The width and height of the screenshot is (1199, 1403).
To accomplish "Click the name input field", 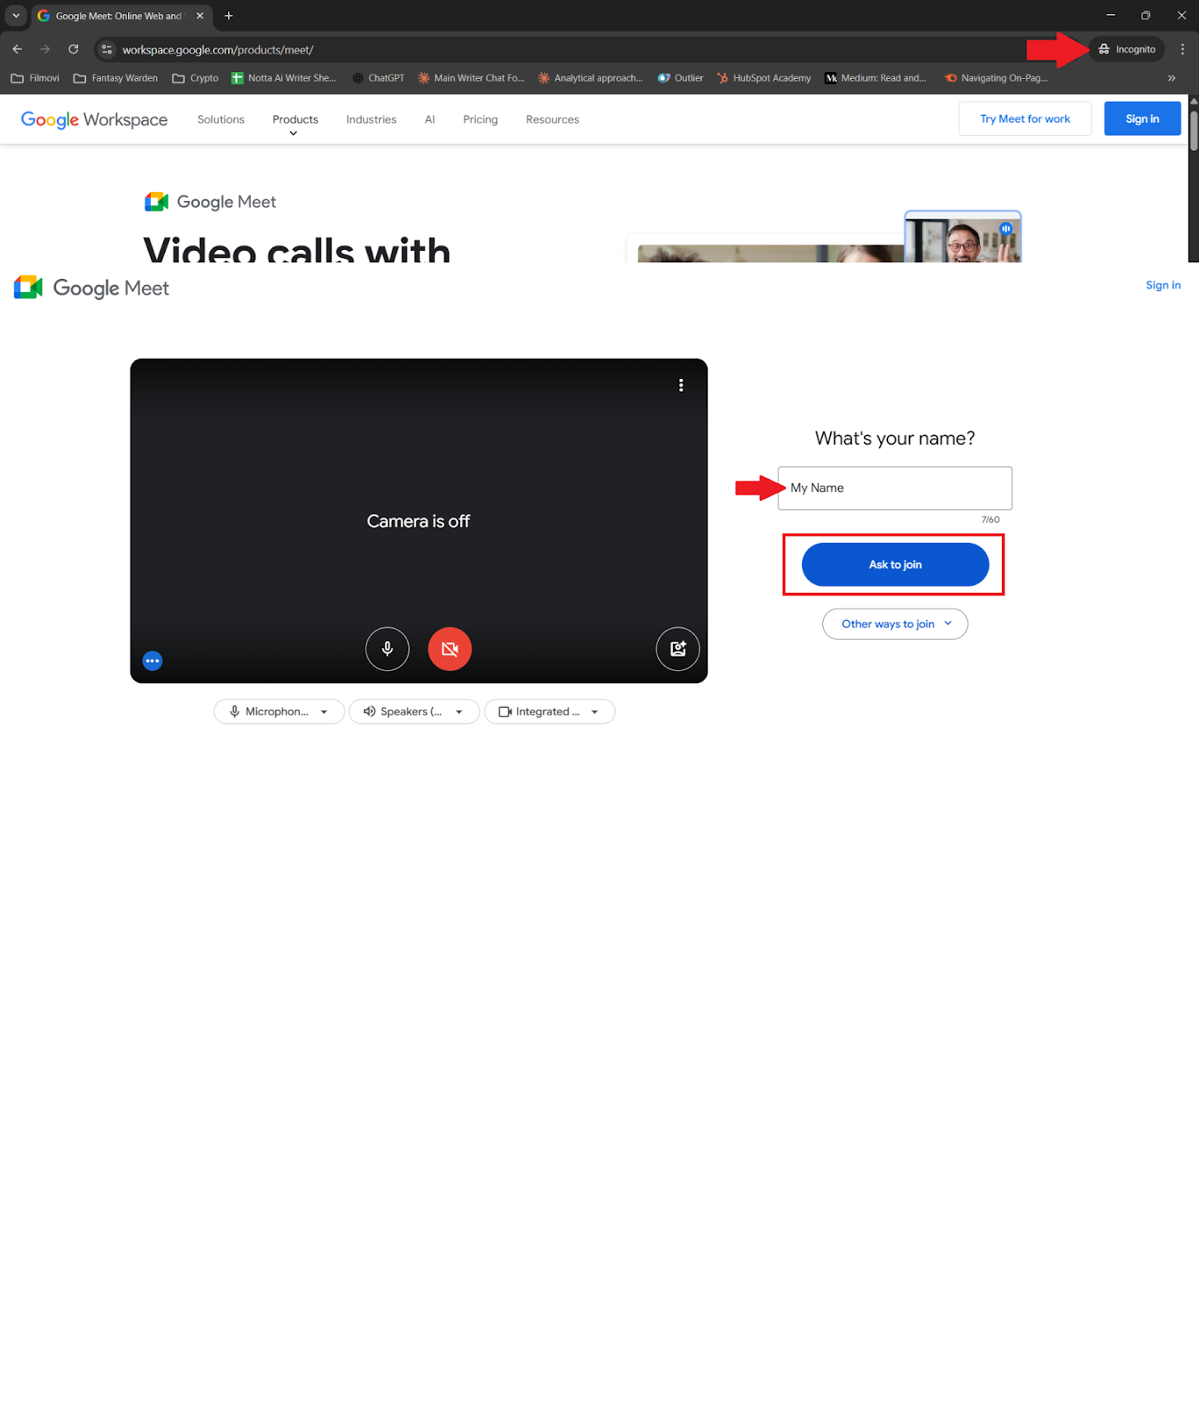I will pos(895,488).
